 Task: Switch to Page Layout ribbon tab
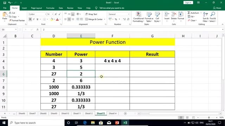(x=37, y=8)
